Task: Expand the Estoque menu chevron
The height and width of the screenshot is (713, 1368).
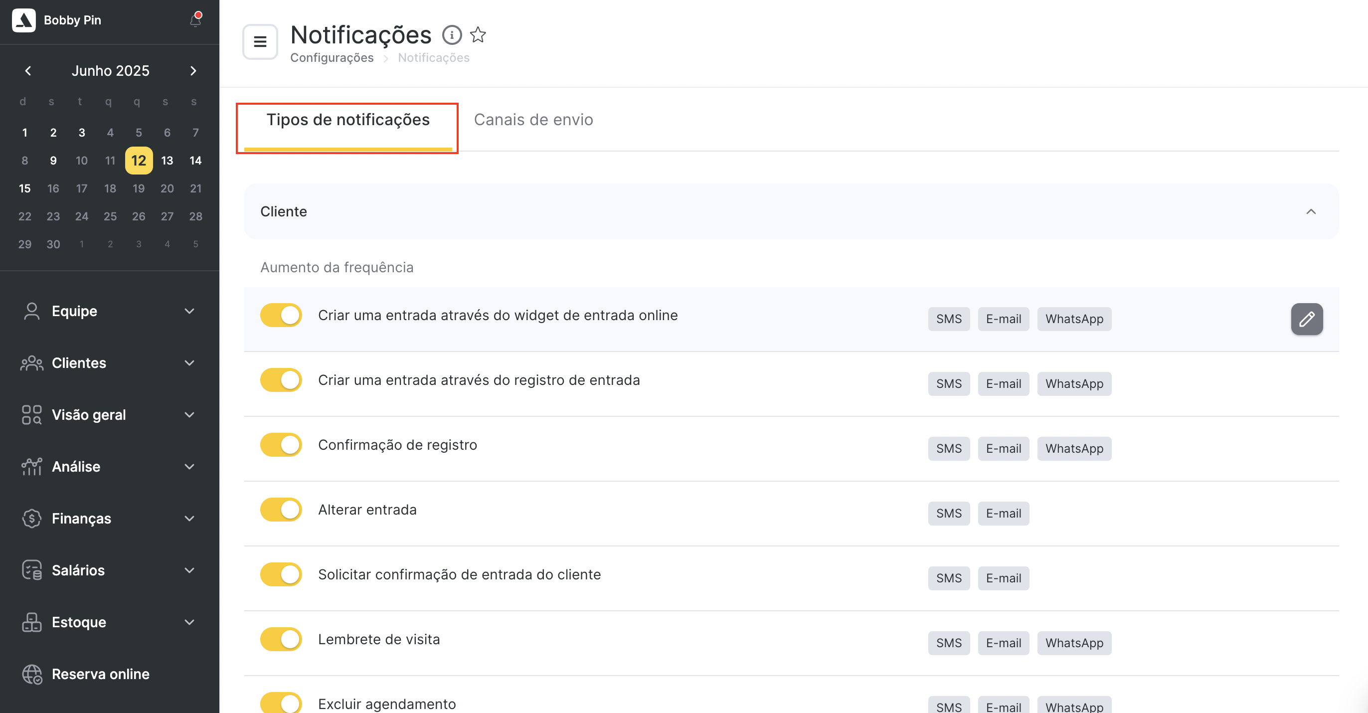Action: (x=189, y=623)
